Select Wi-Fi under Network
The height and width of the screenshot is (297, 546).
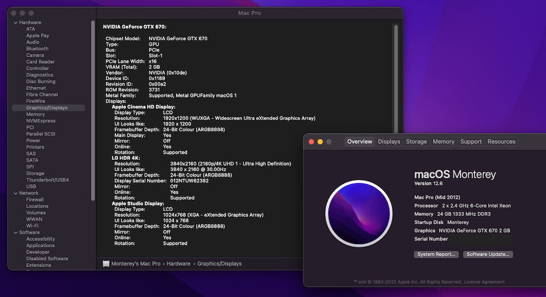pyautogui.click(x=32, y=226)
